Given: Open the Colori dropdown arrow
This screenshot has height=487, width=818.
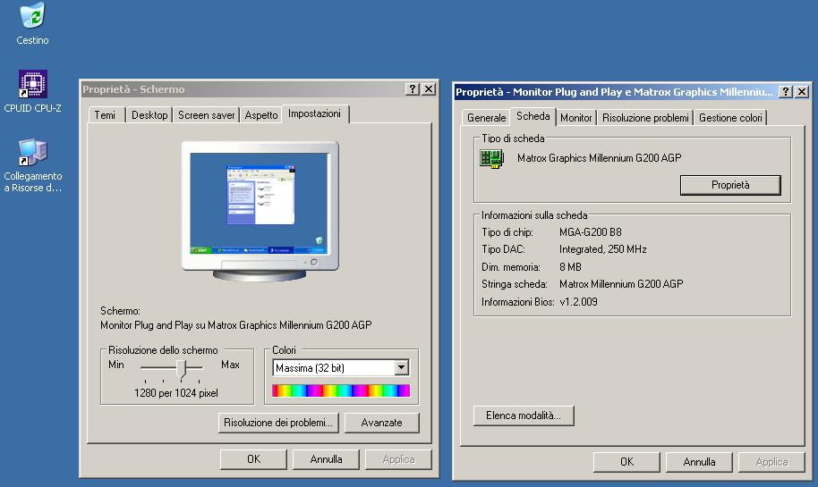Looking at the screenshot, I should pyautogui.click(x=401, y=368).
